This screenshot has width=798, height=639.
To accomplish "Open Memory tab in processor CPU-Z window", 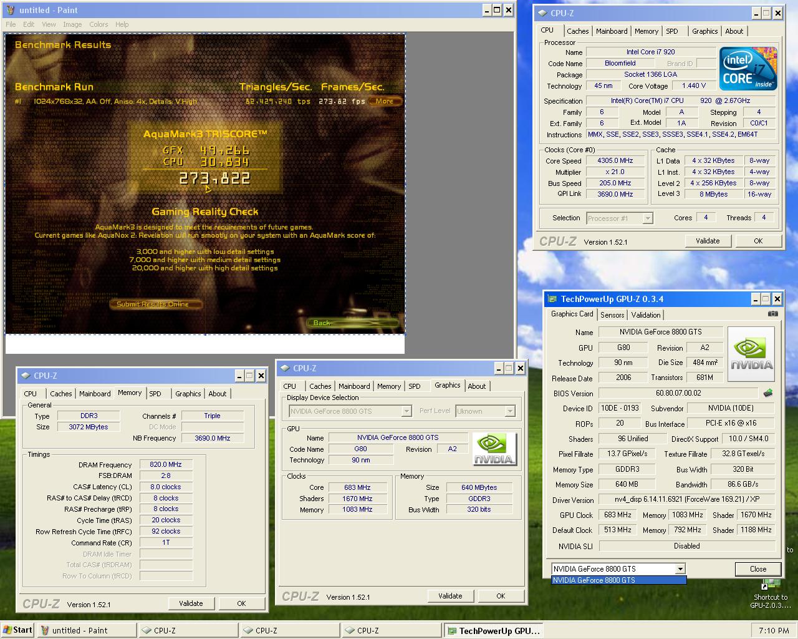I will click(647, 31).
